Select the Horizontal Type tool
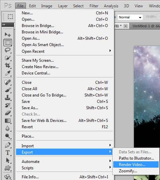The image size is (160, 180). coord(8,153)
